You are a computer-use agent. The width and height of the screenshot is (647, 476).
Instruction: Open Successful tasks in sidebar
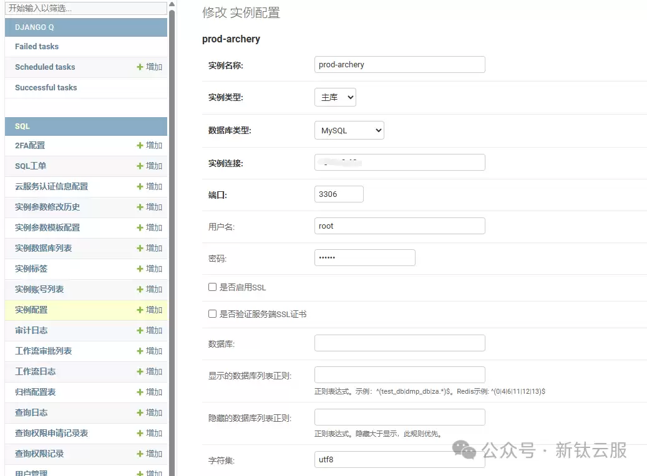point(46,87)
